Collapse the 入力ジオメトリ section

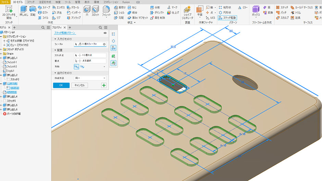[55, 39]
